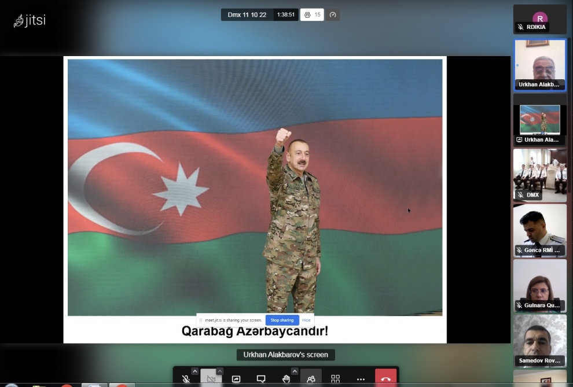Open video options chevron above the camera button
The image size is (573, 387).
[x=221, y=371]
